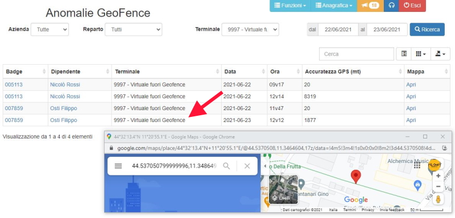
Task: Sort the table by Data column
Action: [244, 72]
